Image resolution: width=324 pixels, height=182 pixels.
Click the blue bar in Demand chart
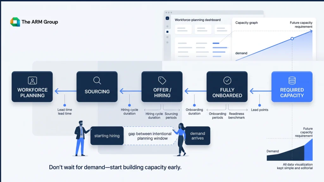click(308, 150)
